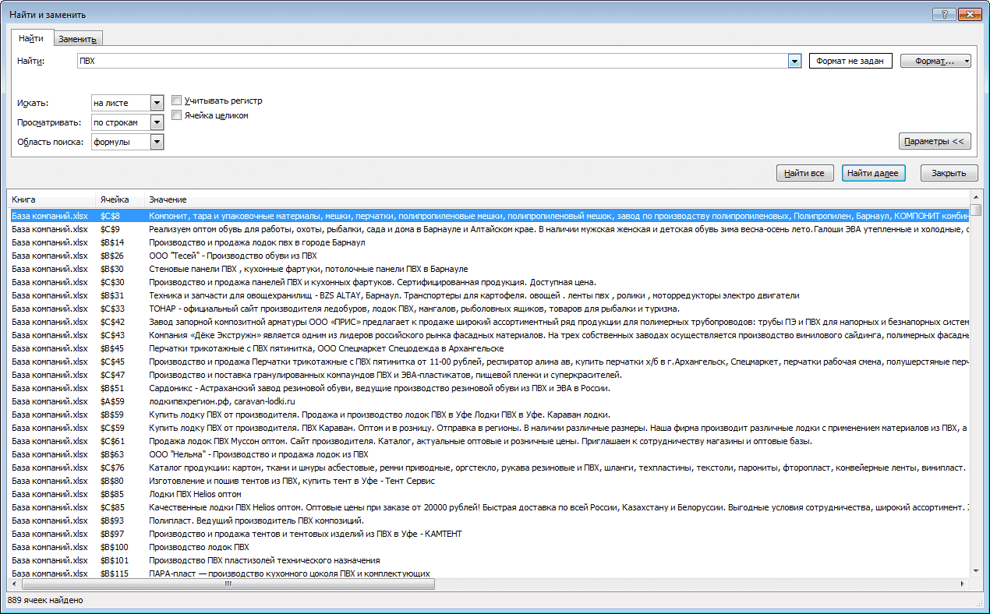Viewport: 990px width, 614px height.
Task: Open the Область поиска dropdown (формулы)
Action: (x=157, y=142)
